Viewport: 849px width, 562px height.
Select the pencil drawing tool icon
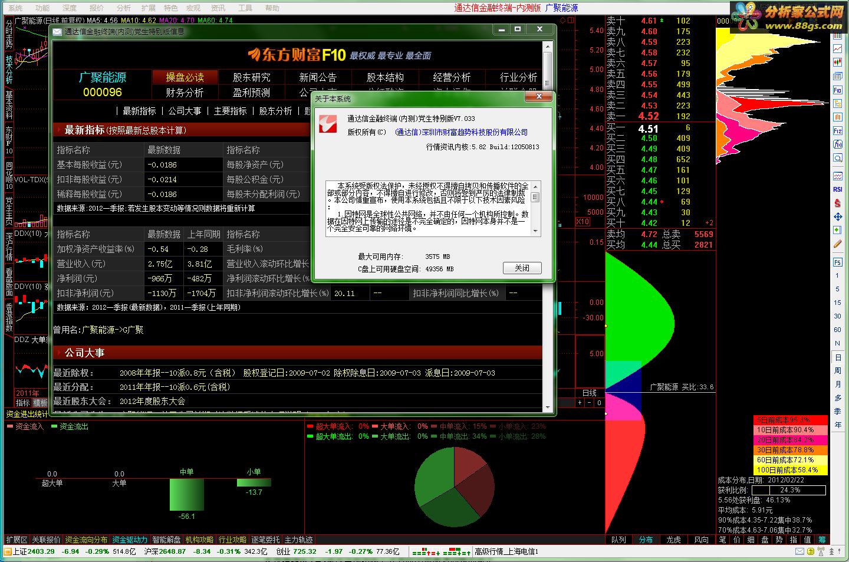837,244
